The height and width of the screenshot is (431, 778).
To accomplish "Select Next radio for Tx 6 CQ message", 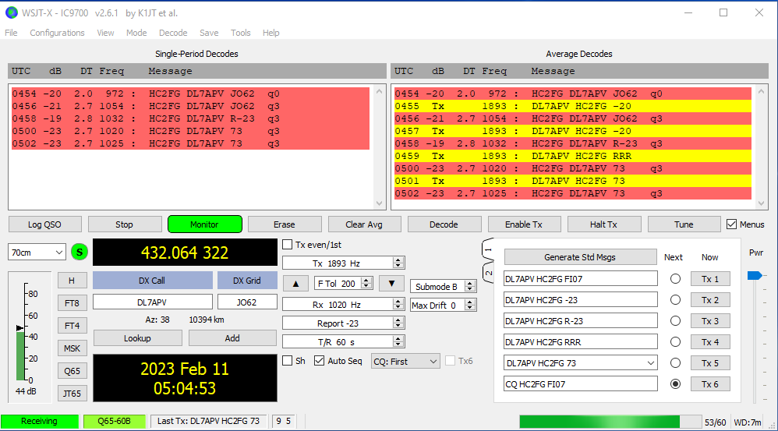I will 675,384.
